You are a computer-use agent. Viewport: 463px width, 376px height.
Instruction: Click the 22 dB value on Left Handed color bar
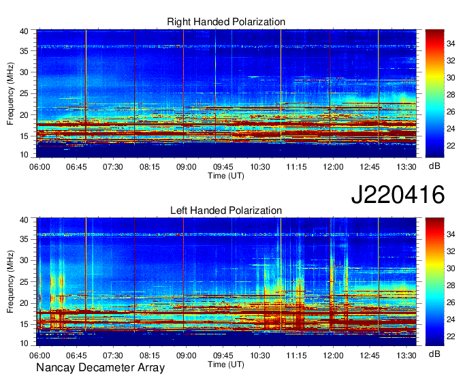click(451, 336)
